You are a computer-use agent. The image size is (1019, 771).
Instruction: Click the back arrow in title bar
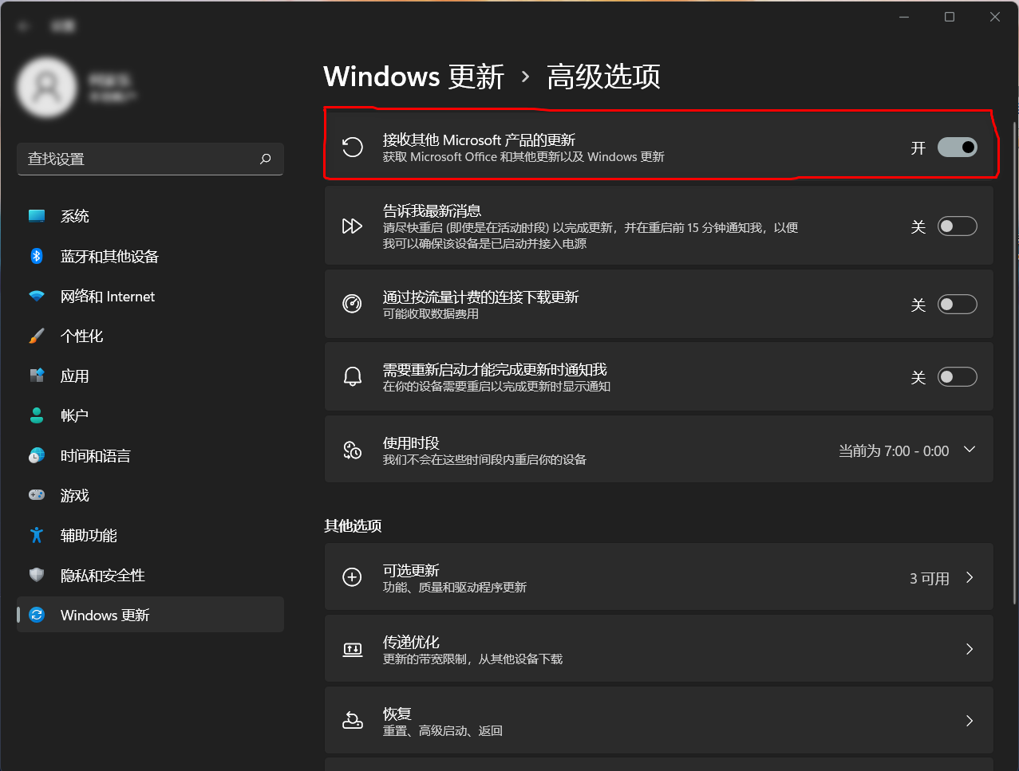(23, 26)
